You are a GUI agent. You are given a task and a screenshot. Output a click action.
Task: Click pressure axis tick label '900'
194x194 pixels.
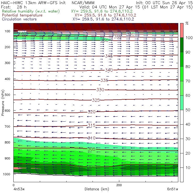[7, 158]
